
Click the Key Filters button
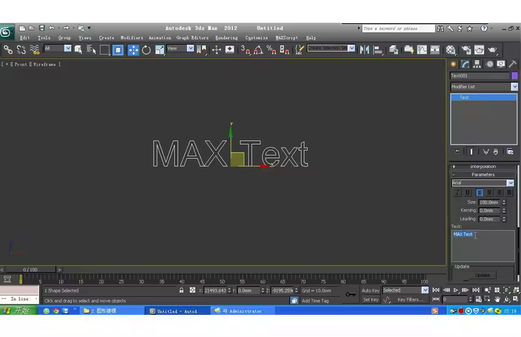click(x=409, y=300)
